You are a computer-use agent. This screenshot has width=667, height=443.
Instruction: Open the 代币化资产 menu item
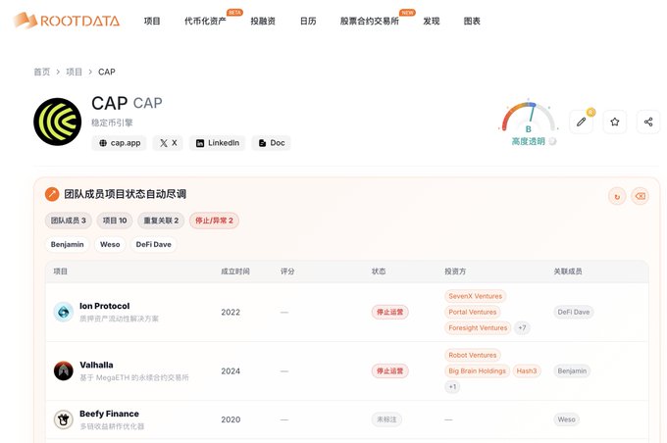205,21
